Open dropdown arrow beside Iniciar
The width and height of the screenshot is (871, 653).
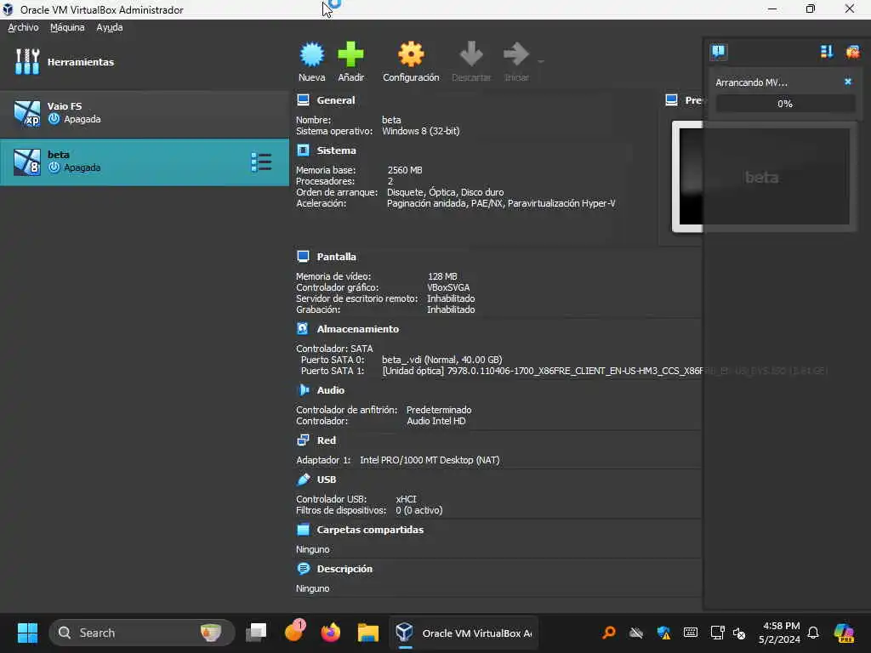(540, 61)
